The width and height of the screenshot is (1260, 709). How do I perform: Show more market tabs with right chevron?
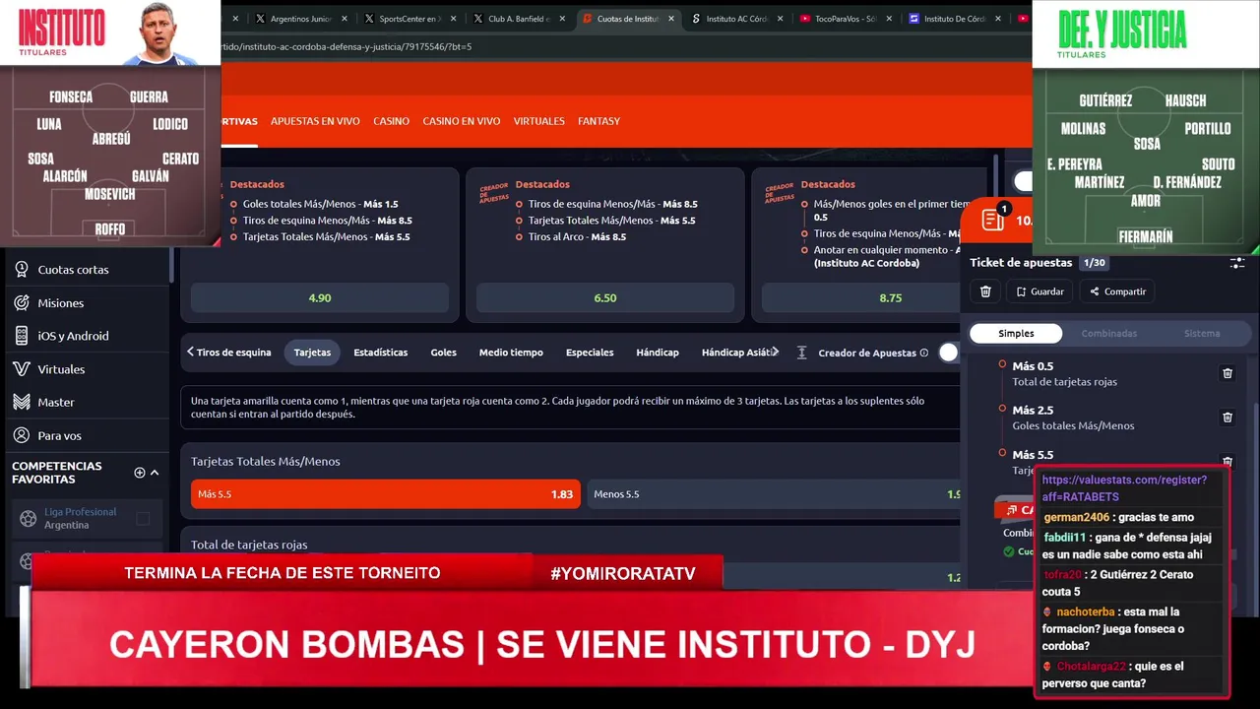[x=776, y=352]
